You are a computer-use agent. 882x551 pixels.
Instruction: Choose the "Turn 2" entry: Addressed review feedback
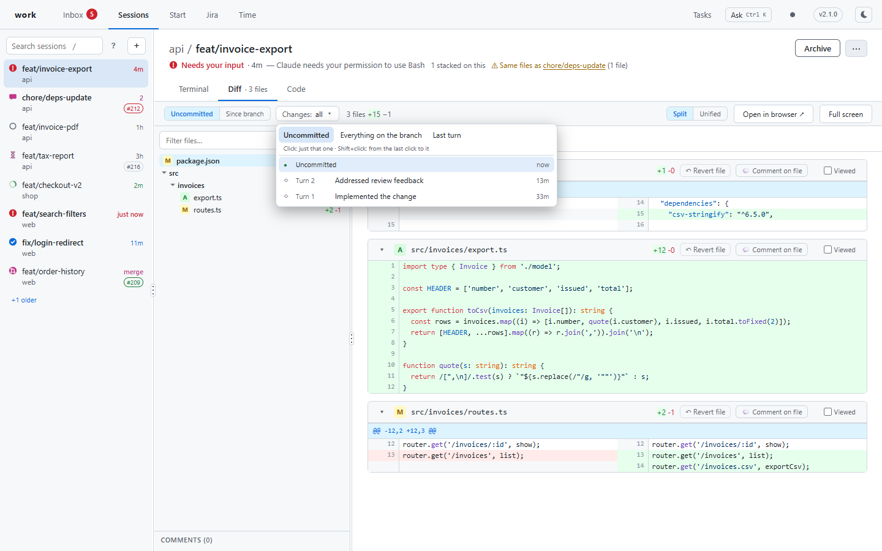point(417,181)
